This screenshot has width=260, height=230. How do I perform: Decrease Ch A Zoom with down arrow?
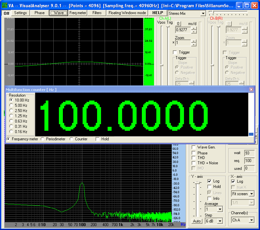tap(194, 44)
